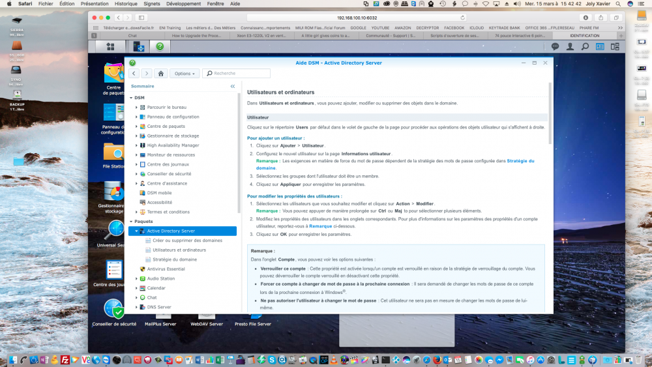The height and width of the screenshot is (367, 652).
Task: Click the DSM pilot view icon
Action: (x=615, y=46)
